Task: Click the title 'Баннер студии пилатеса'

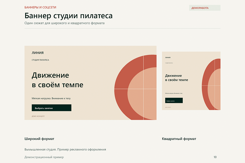Action: (x=68, y=16)
